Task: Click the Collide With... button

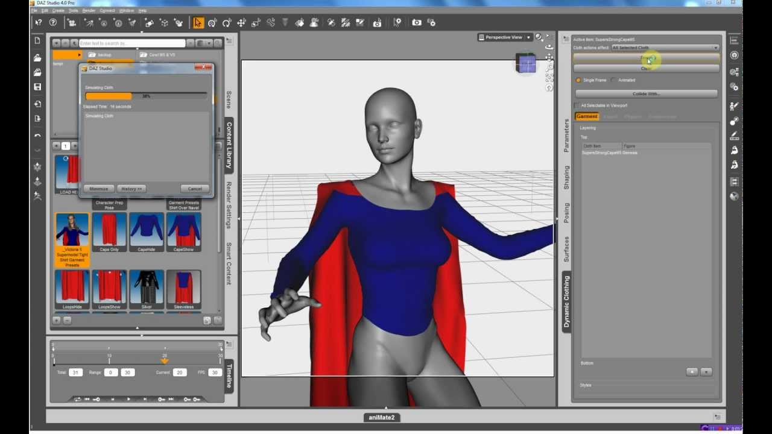Action: point(646,94)
